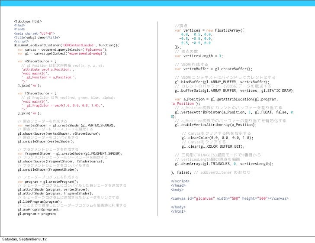
Task: Click the 'Saturday, September 8, 12' date footer
Action: 24,239
